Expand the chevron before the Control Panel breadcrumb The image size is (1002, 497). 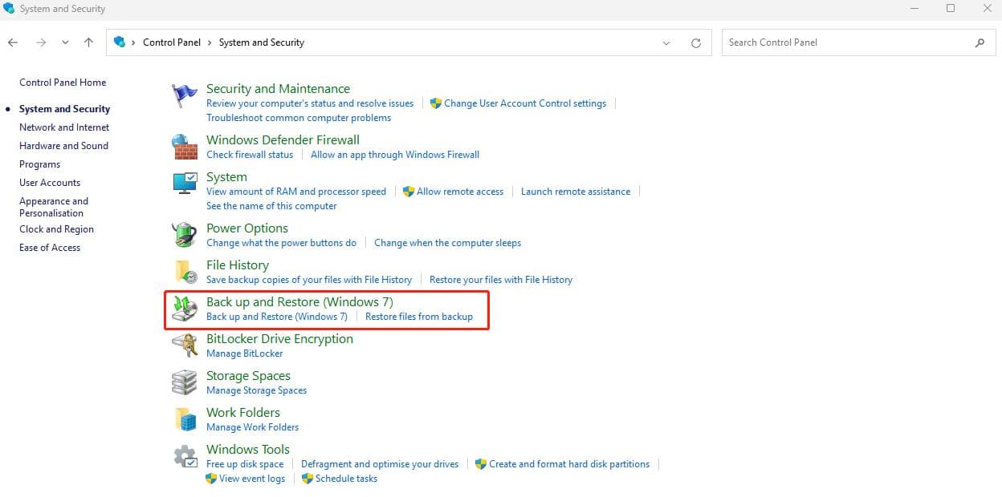point(134,42)
